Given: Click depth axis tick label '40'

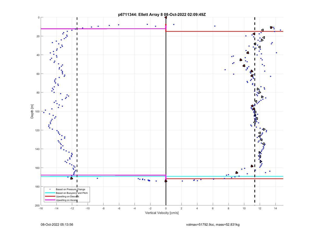Looking at the screenshot, I should 38,55.
